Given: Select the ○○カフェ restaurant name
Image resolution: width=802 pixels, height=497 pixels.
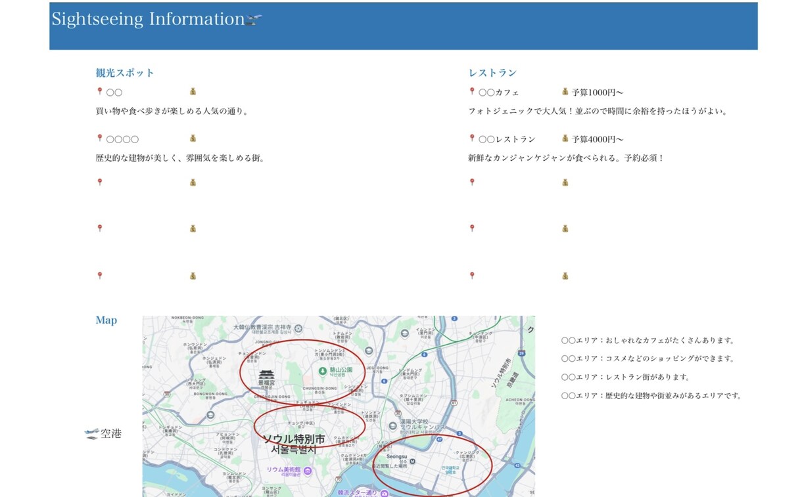Looking at the screenshot, I should (499, 93).
